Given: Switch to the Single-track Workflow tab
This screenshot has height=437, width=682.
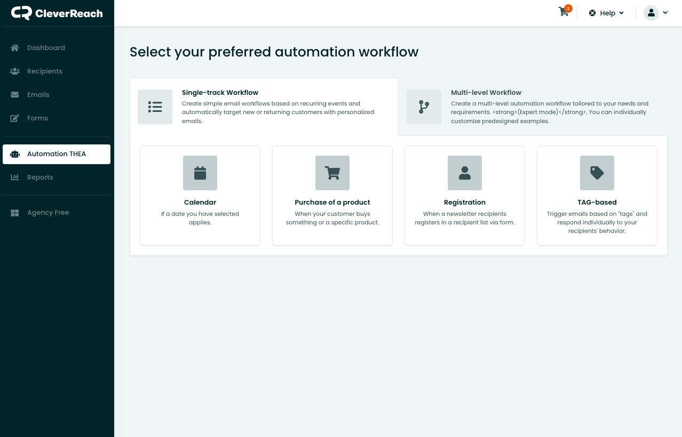Looking at the screenshot, I should pyautogui.click(x=264, y=107).
